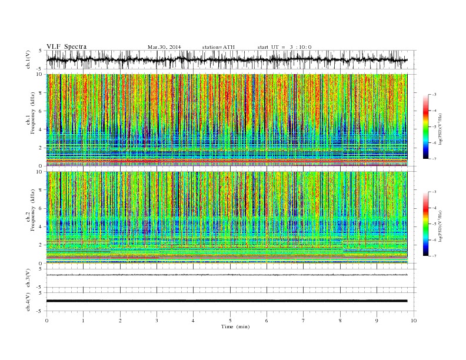The width and height of the screenshot is (466, 360).
Task: Click the '-7' tick on lower colorbar
Action: click(x=434, y=256)
